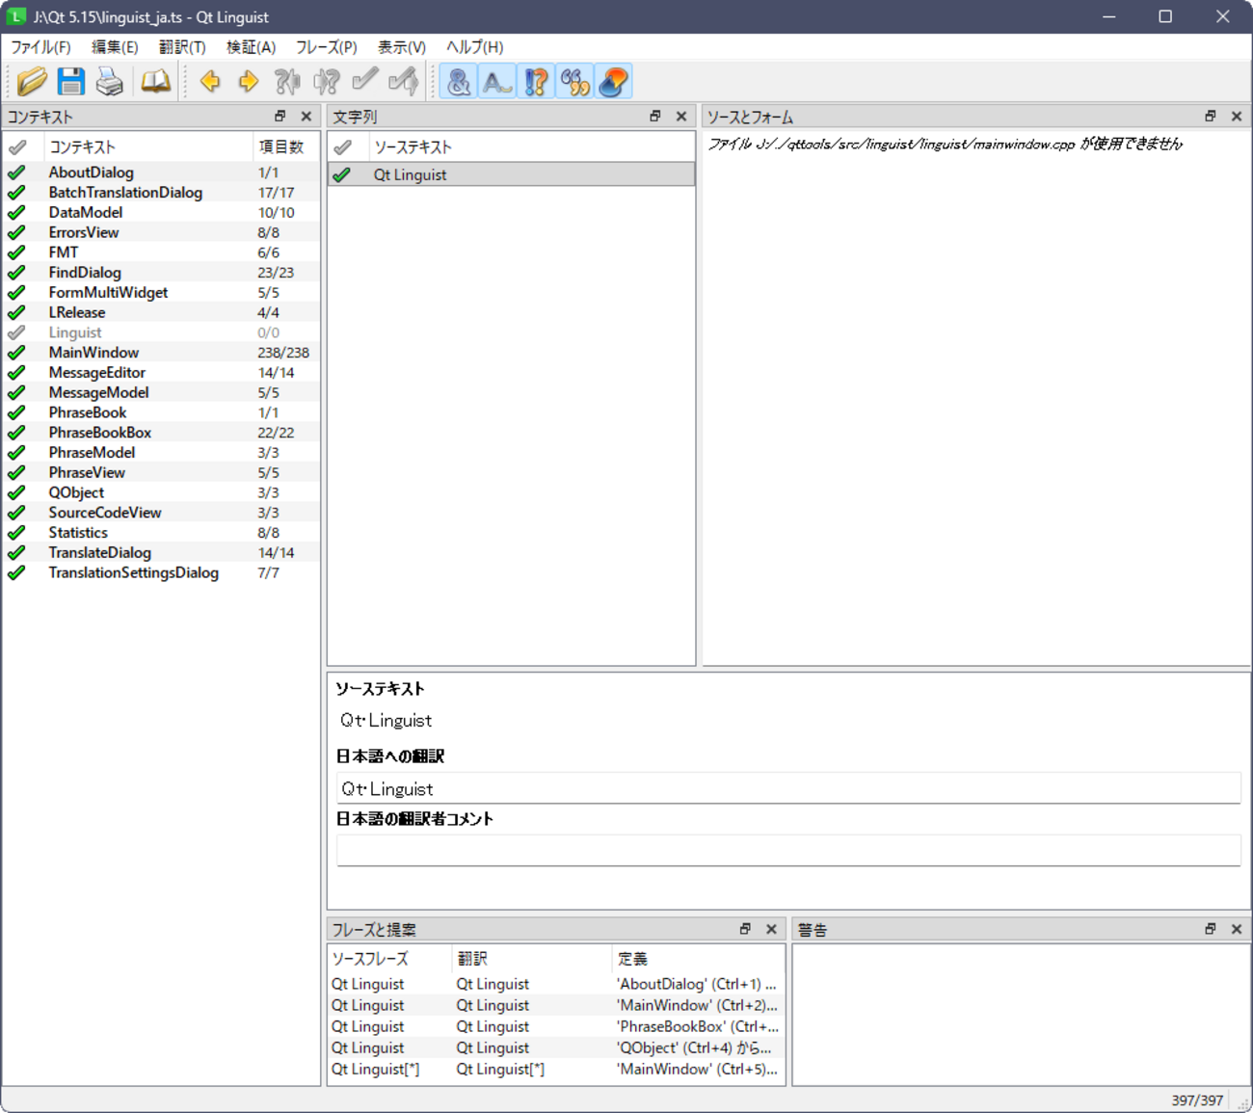Screen dimensions: 1253x1113
Task: Go to the next item with the right arrow
Action: [248, 82]
